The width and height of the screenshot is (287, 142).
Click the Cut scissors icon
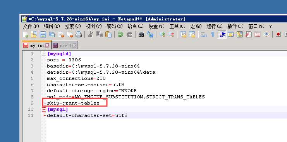[90, 34]
